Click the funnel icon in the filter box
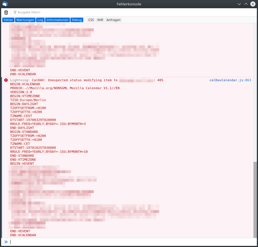 coord(15,12)
